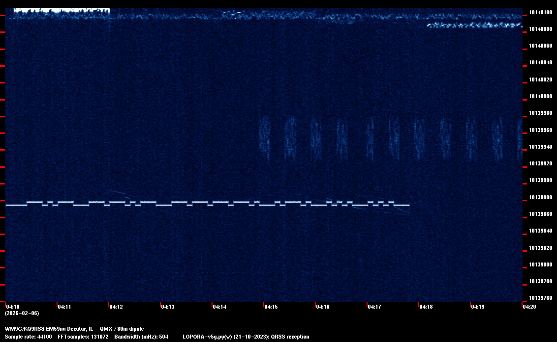
Task: Select the 10140000 frequency label
Action: pyautogui.click(x=540, y=97)
